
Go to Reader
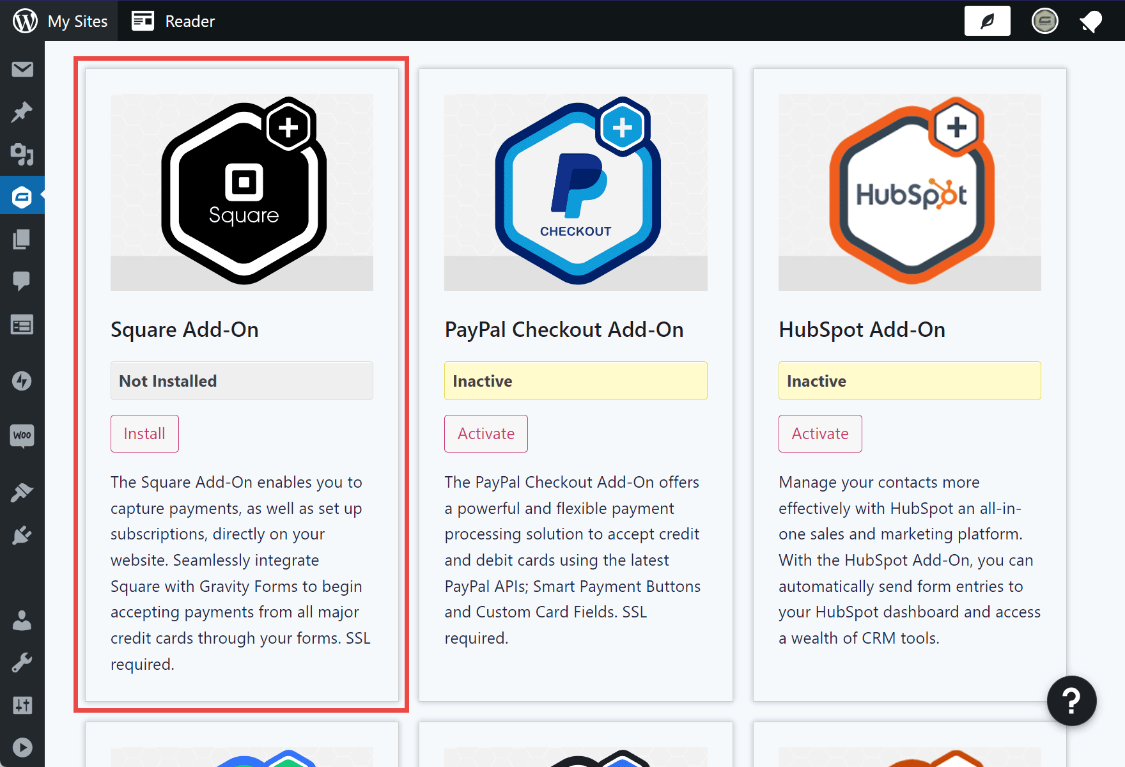pos(190,21)
